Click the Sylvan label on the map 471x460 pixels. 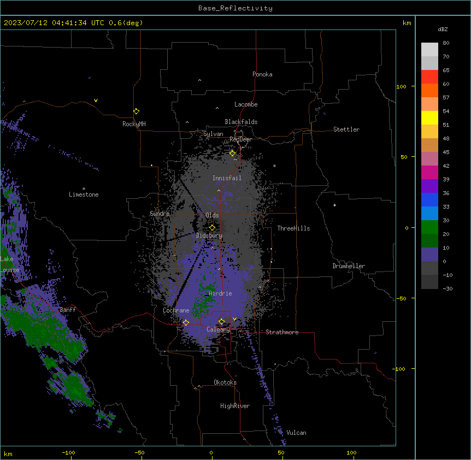(213, 134)
